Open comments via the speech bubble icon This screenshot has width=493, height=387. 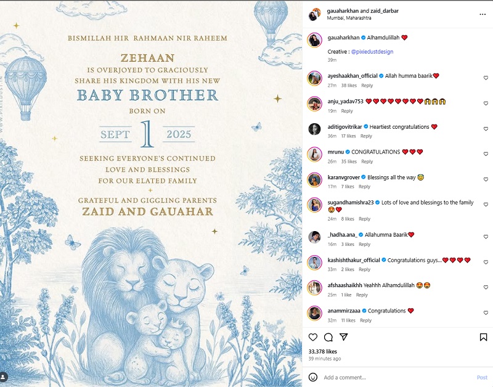coord(328,337)
